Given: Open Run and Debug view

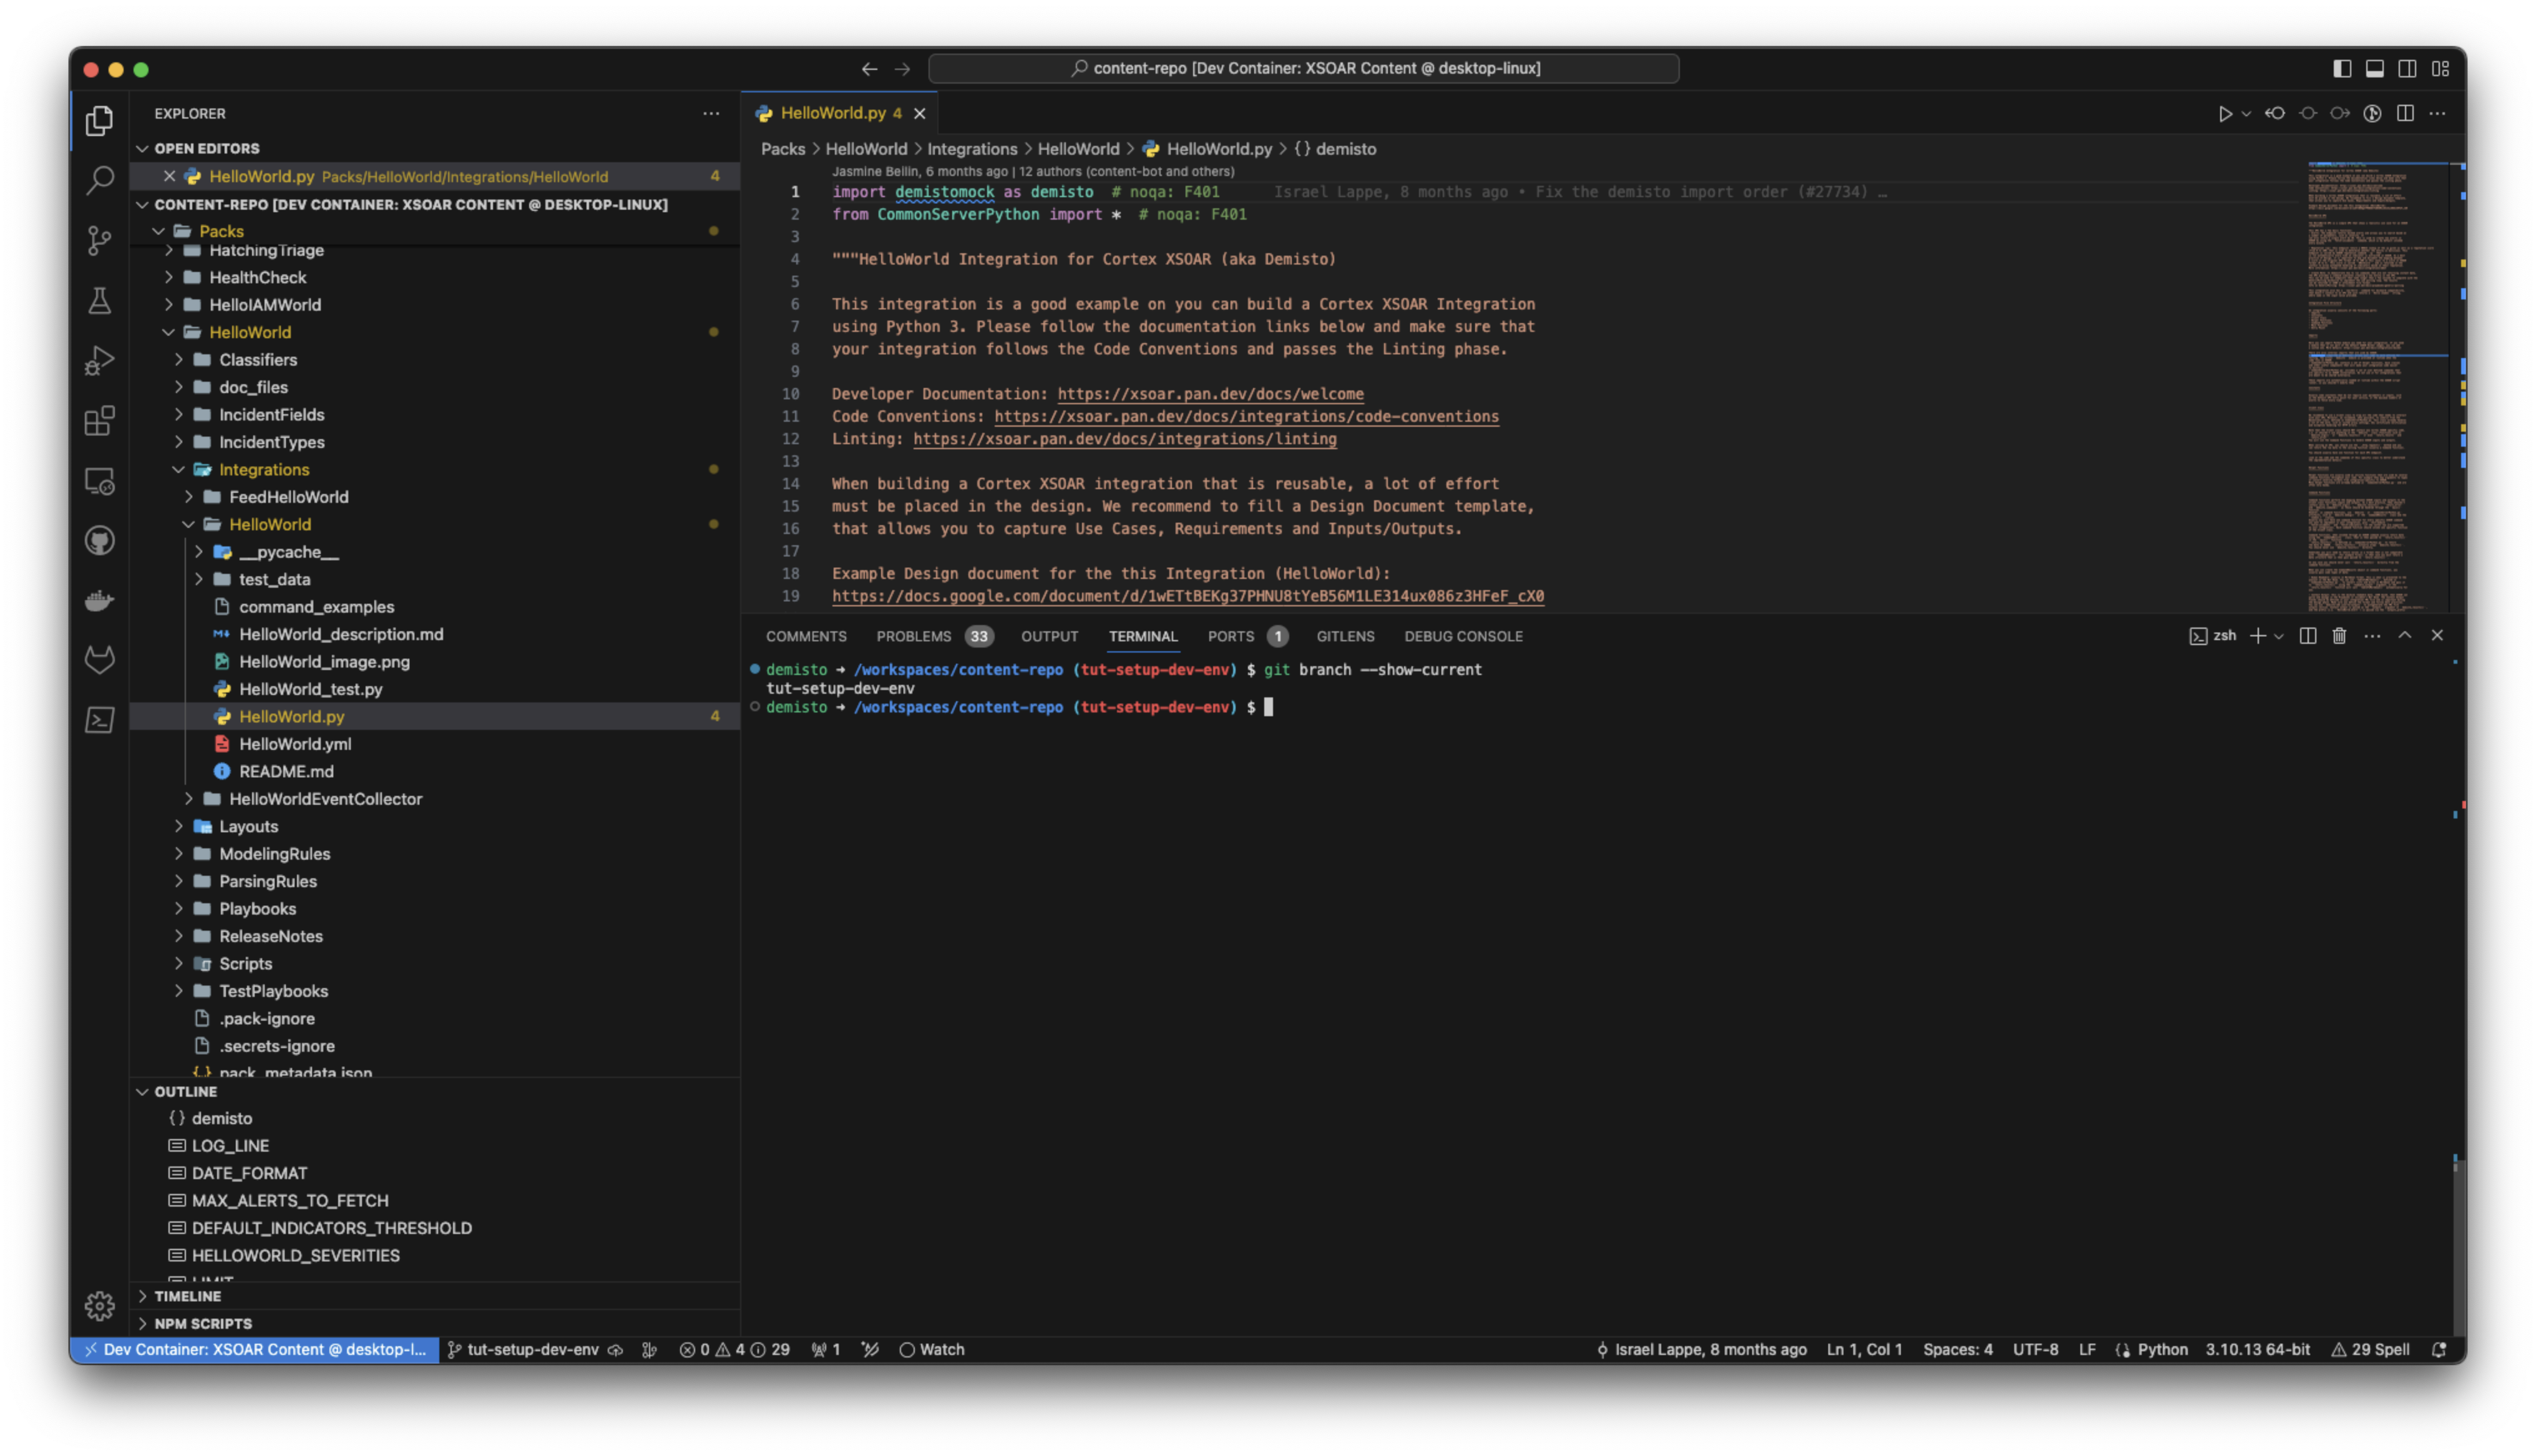Looking at the screenshot, I should (x=99, y=360).
